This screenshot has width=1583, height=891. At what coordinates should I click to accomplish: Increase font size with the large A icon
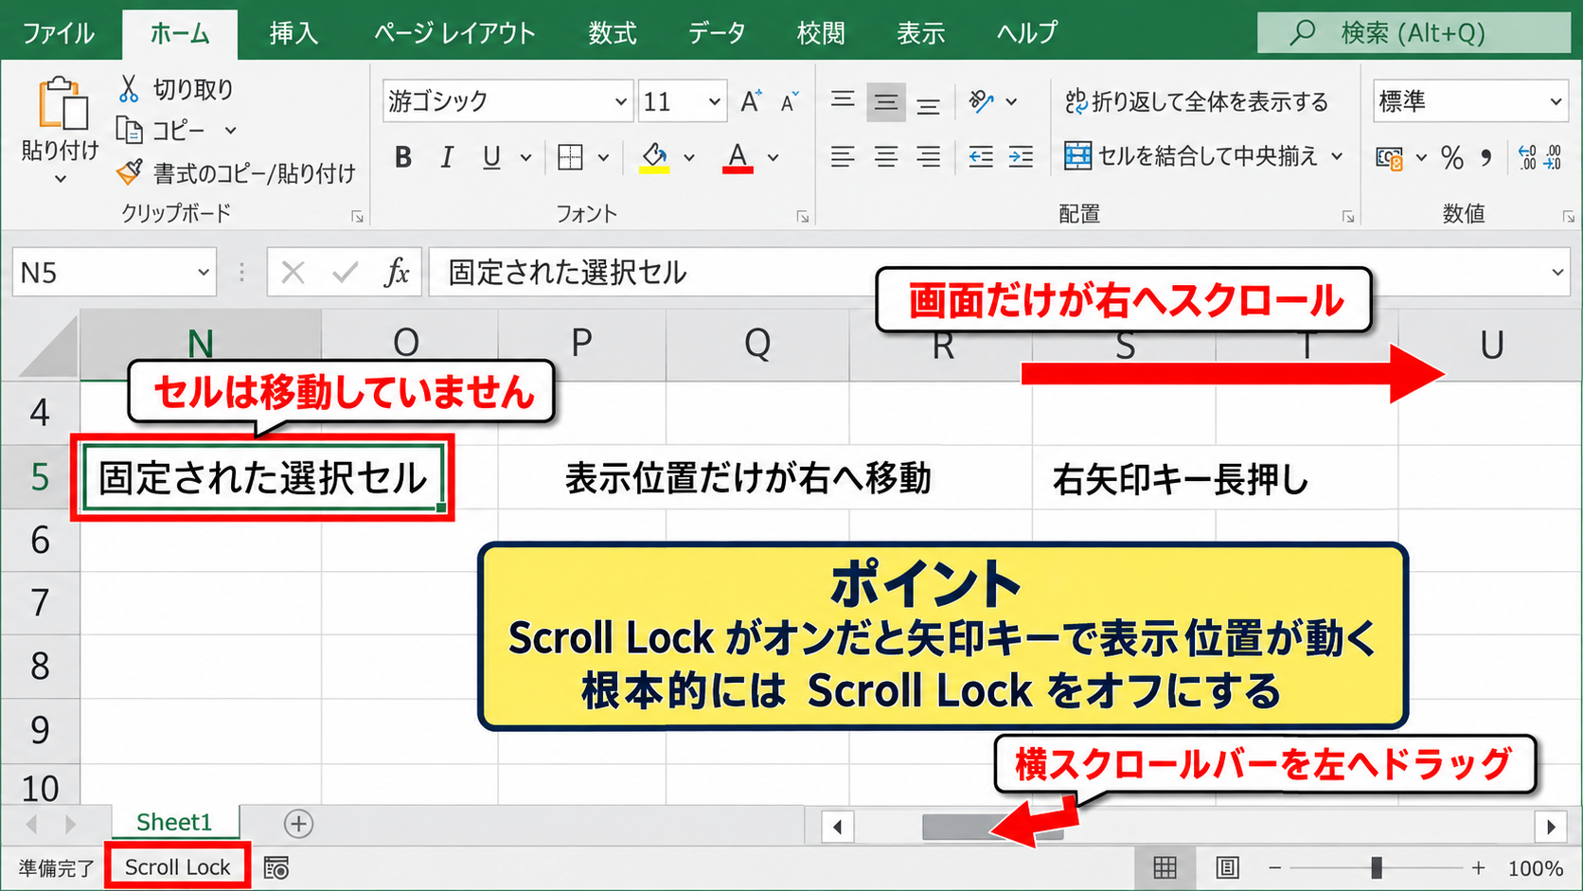point(751,101)
